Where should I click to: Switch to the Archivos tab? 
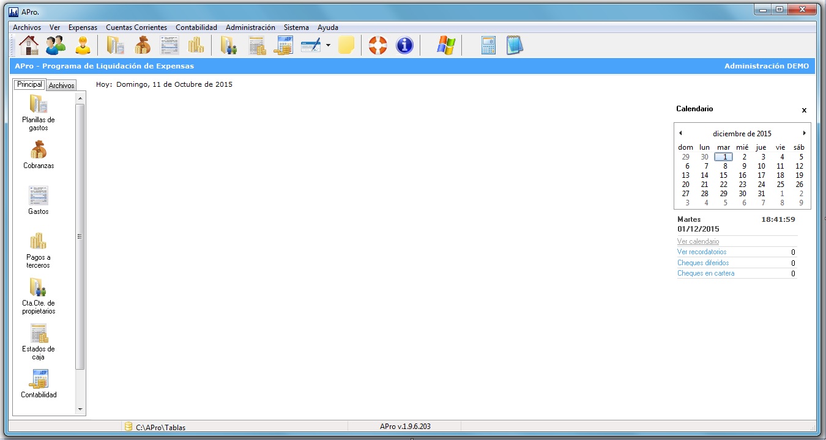(61, 86)
